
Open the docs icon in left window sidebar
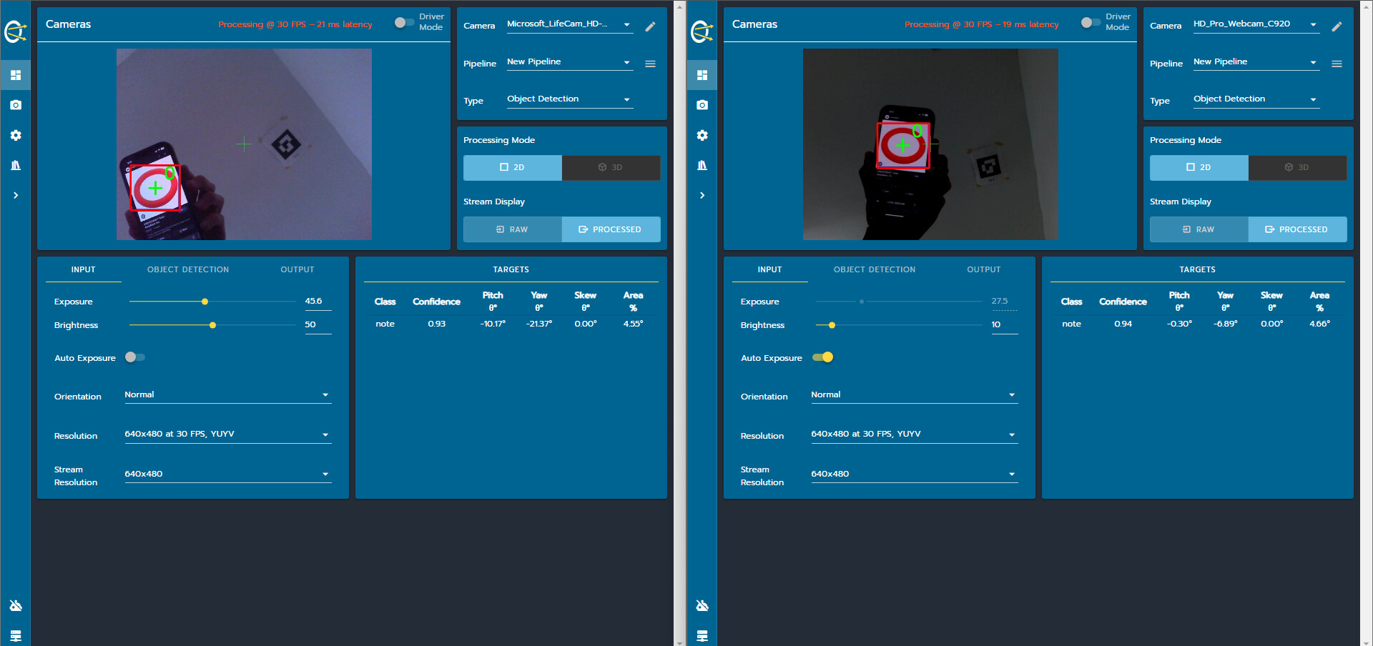pyautogui.click(x=16, y=165)
